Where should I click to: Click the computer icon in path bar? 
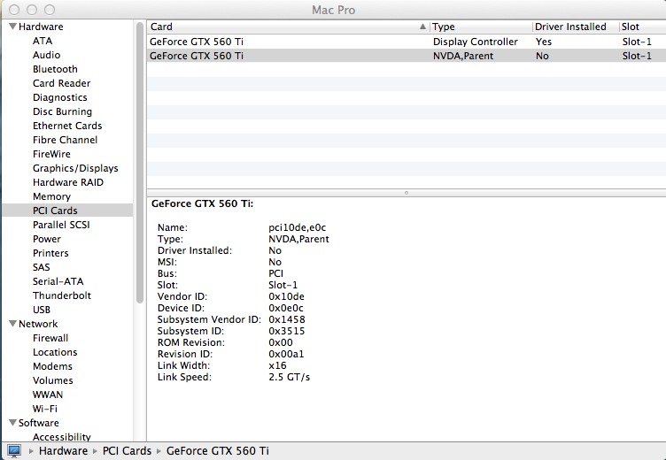[x=14, y=450]
